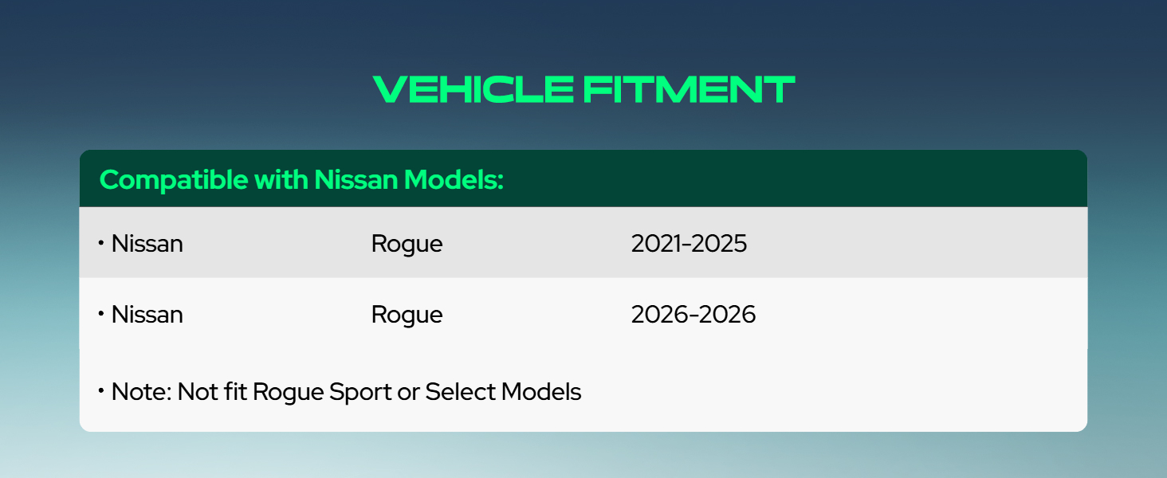This screenshot has height=478, width=1167.
Task: Select the 'Compatible with Nissan Models:' header text
Action: coord(302,180)
